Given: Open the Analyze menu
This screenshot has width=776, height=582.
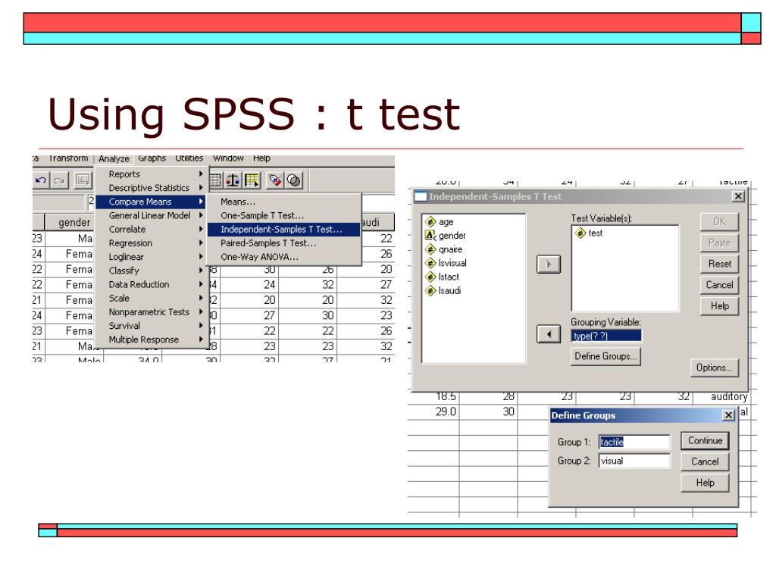Looking at the screenshot, I should (114, 159).
